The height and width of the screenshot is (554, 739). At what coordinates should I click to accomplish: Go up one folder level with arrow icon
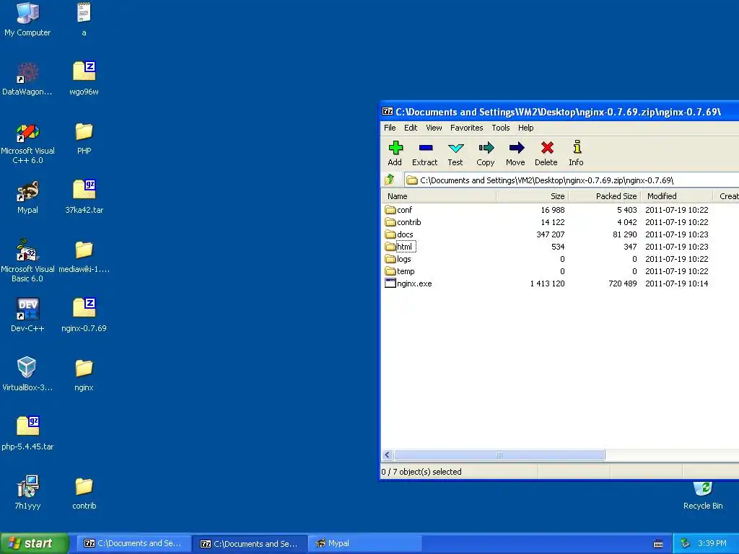coord(390,180)
